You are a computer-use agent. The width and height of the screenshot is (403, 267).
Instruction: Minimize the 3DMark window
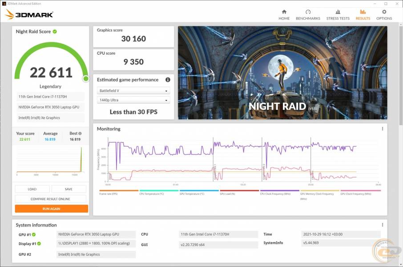(x=375, y=4)
